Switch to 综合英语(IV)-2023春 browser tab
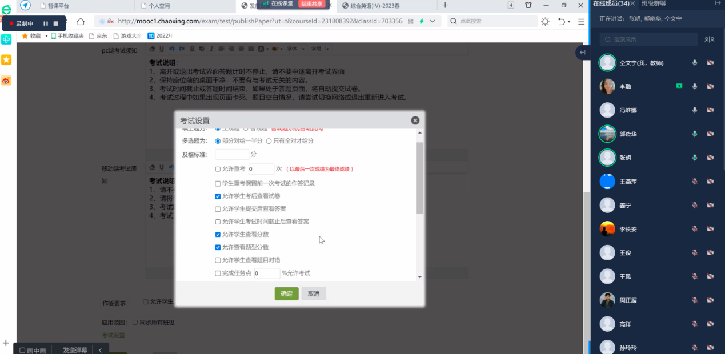This screenshot has width=725, height=354. pos(388,6)
